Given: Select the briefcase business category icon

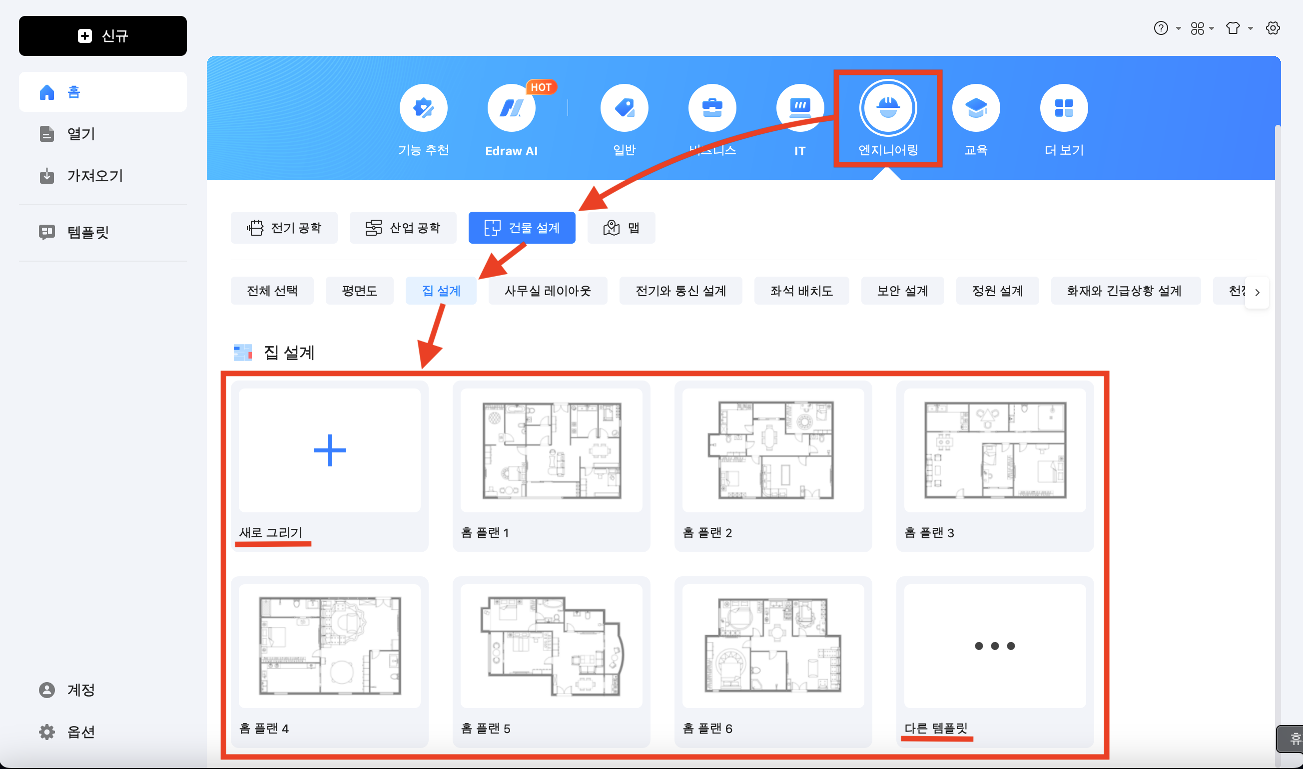Looking at the screenshot, I should pyautogui.click(x=712, y=108).
